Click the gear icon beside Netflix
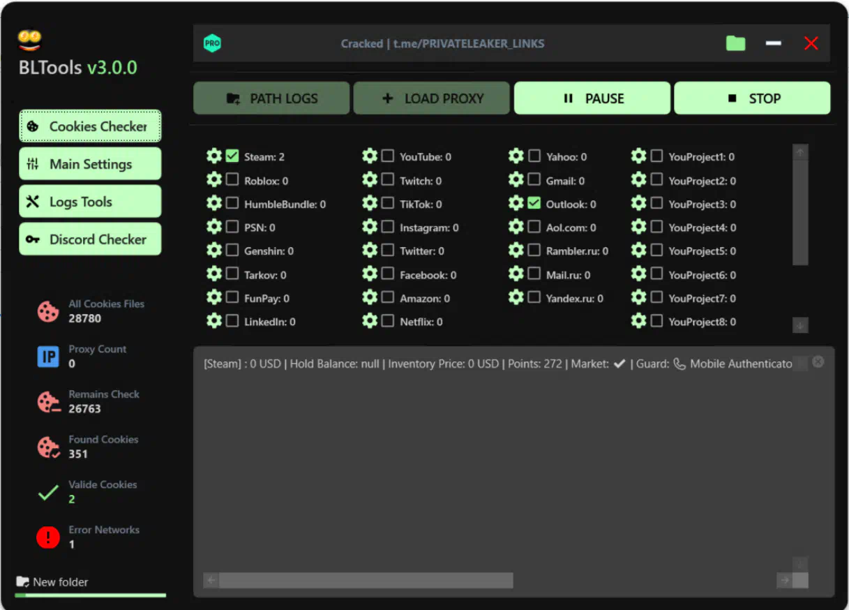The width and height of the screenshot is (849, 610). 370,321
